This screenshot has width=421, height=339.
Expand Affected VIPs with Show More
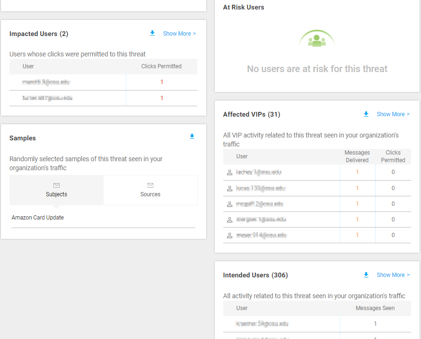click(x=393, y=114)
